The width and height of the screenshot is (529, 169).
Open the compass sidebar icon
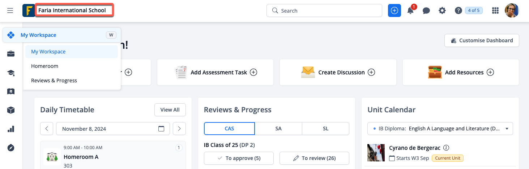tap(11, 148)
